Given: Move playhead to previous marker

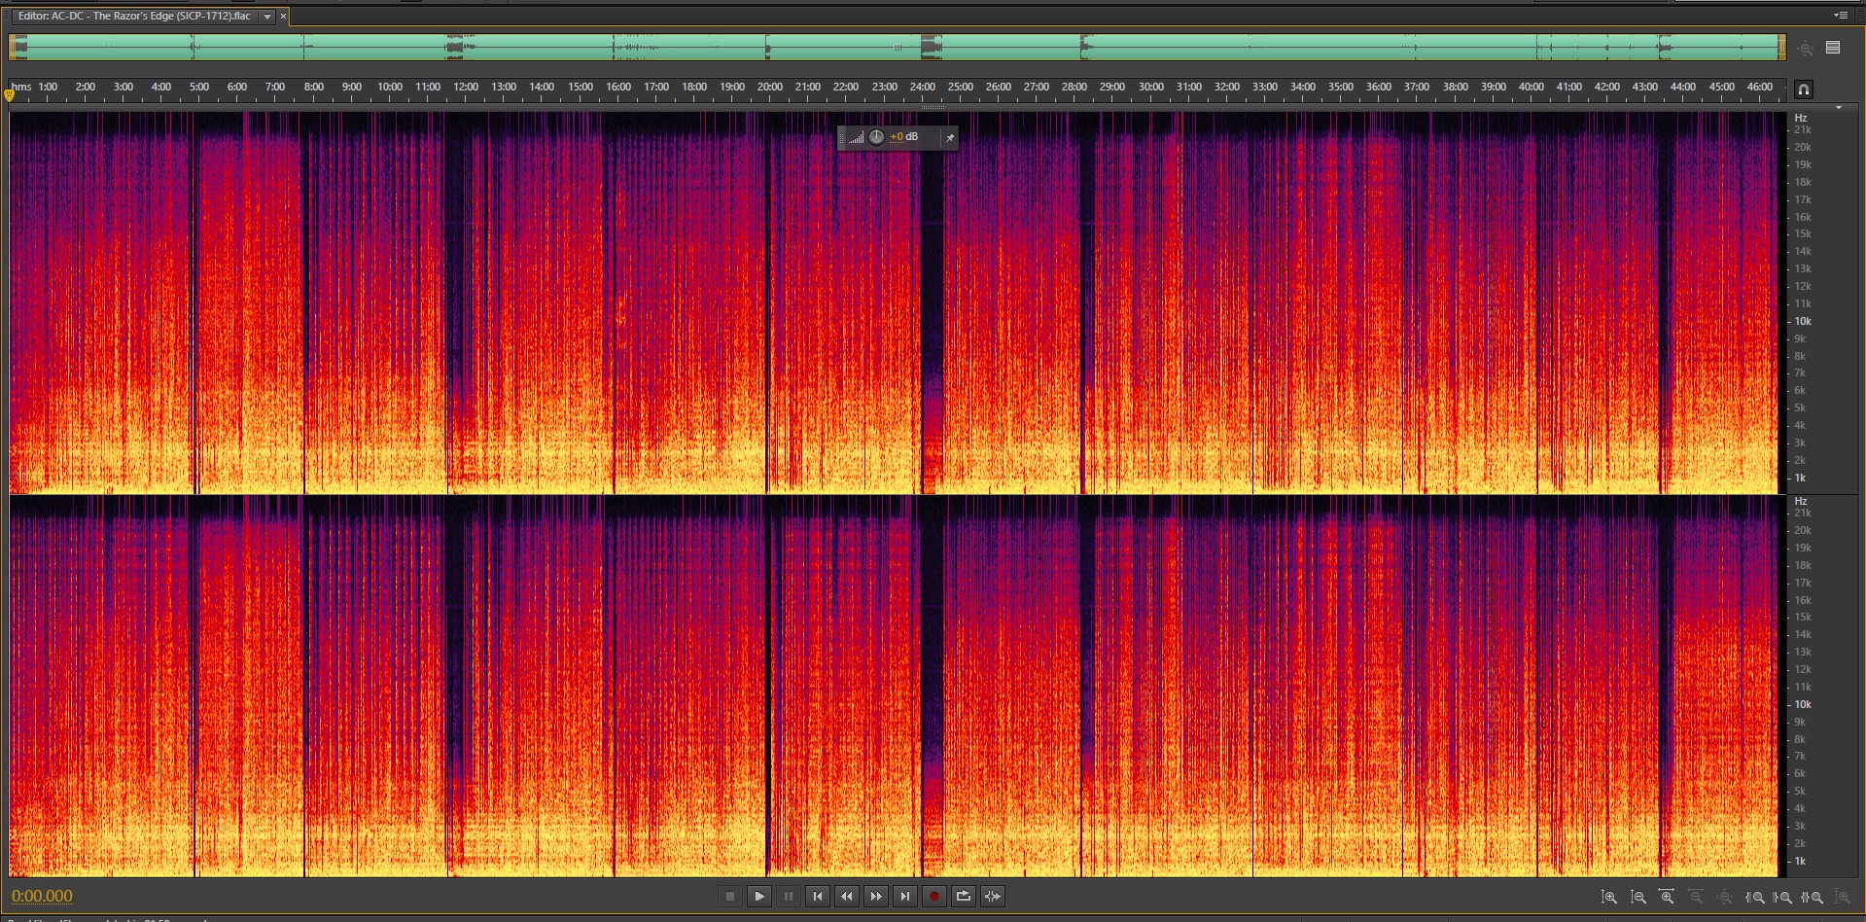Looking at the screenshot, I should (818, 897).
